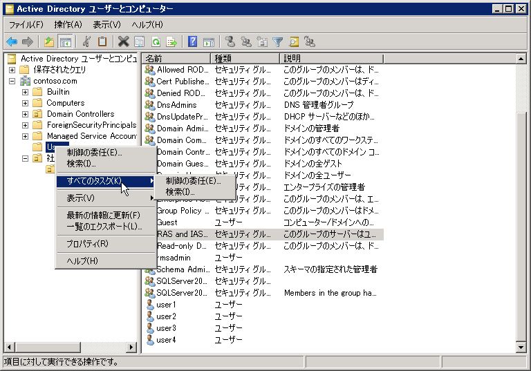Viewport: 531px width, 371px height.
Task: Choose ヘルプ(H) in the context menu
Action: click(x=106, y=260)
